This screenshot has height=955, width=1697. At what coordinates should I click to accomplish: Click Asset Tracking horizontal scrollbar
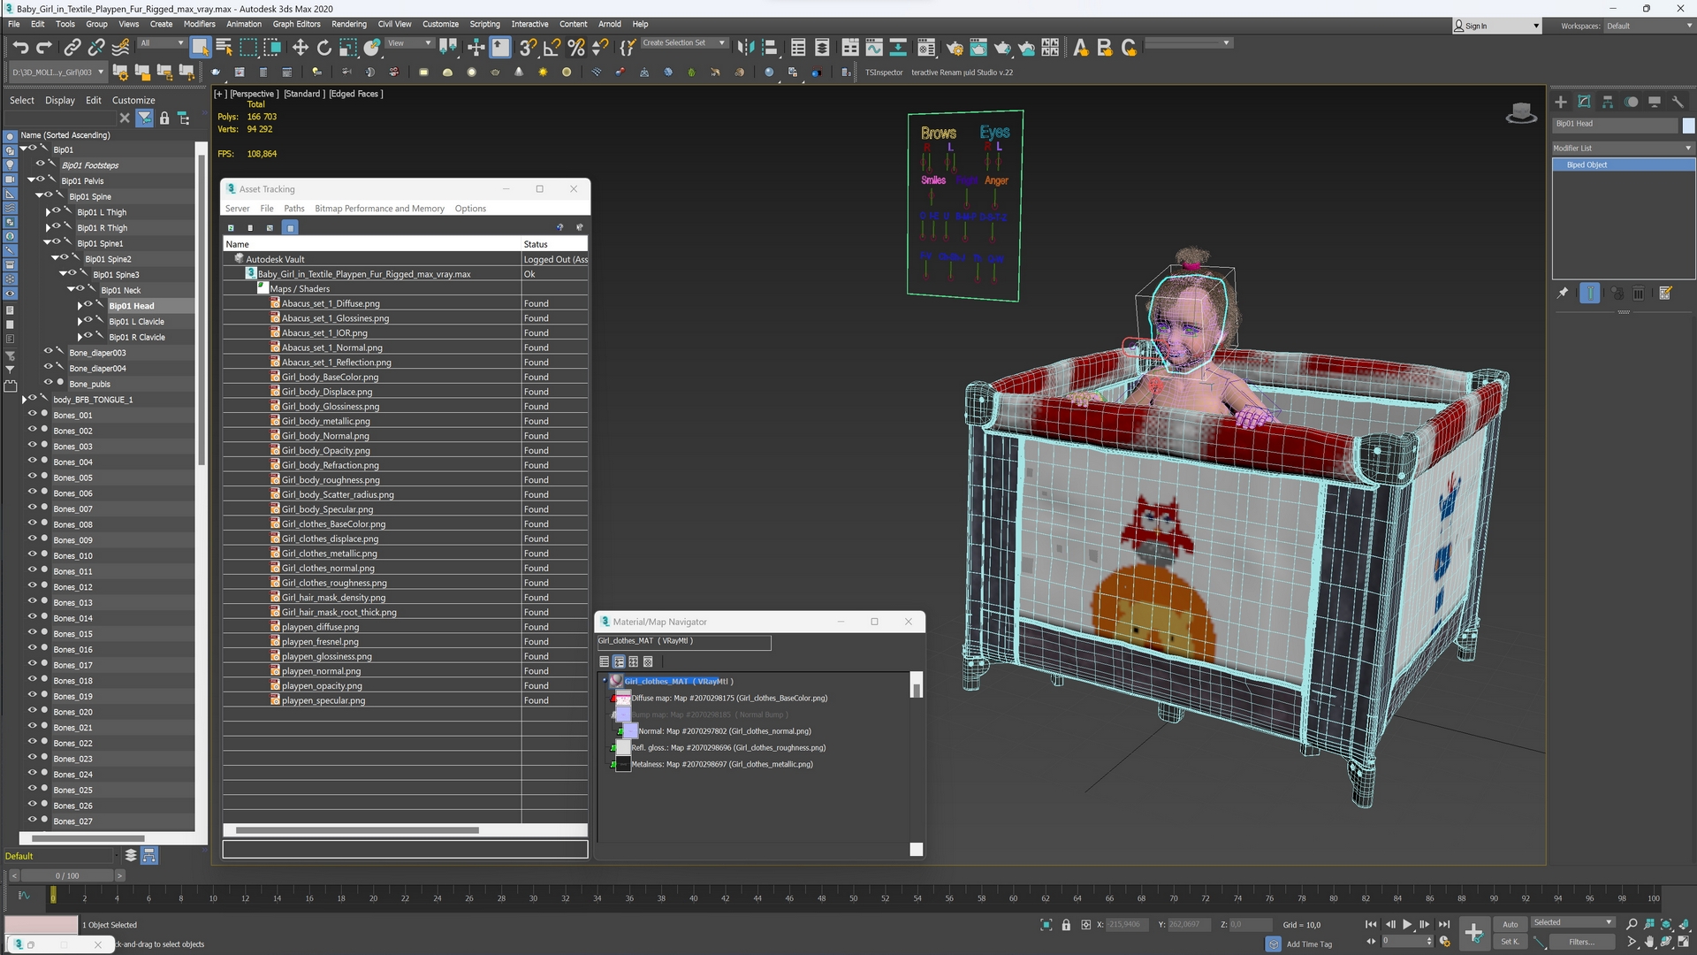(x=357, y=830)
